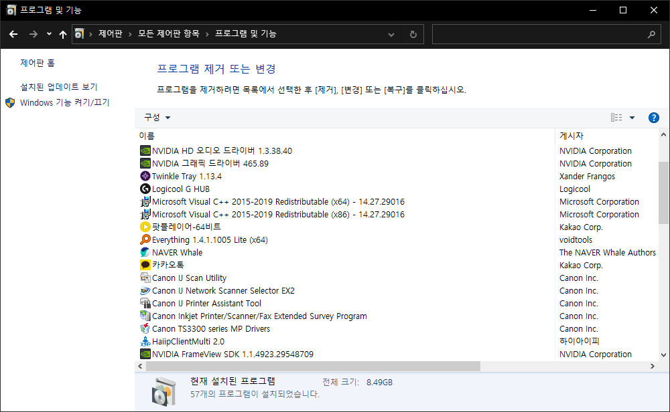Open the recent locations dropdown arrow

49,34
